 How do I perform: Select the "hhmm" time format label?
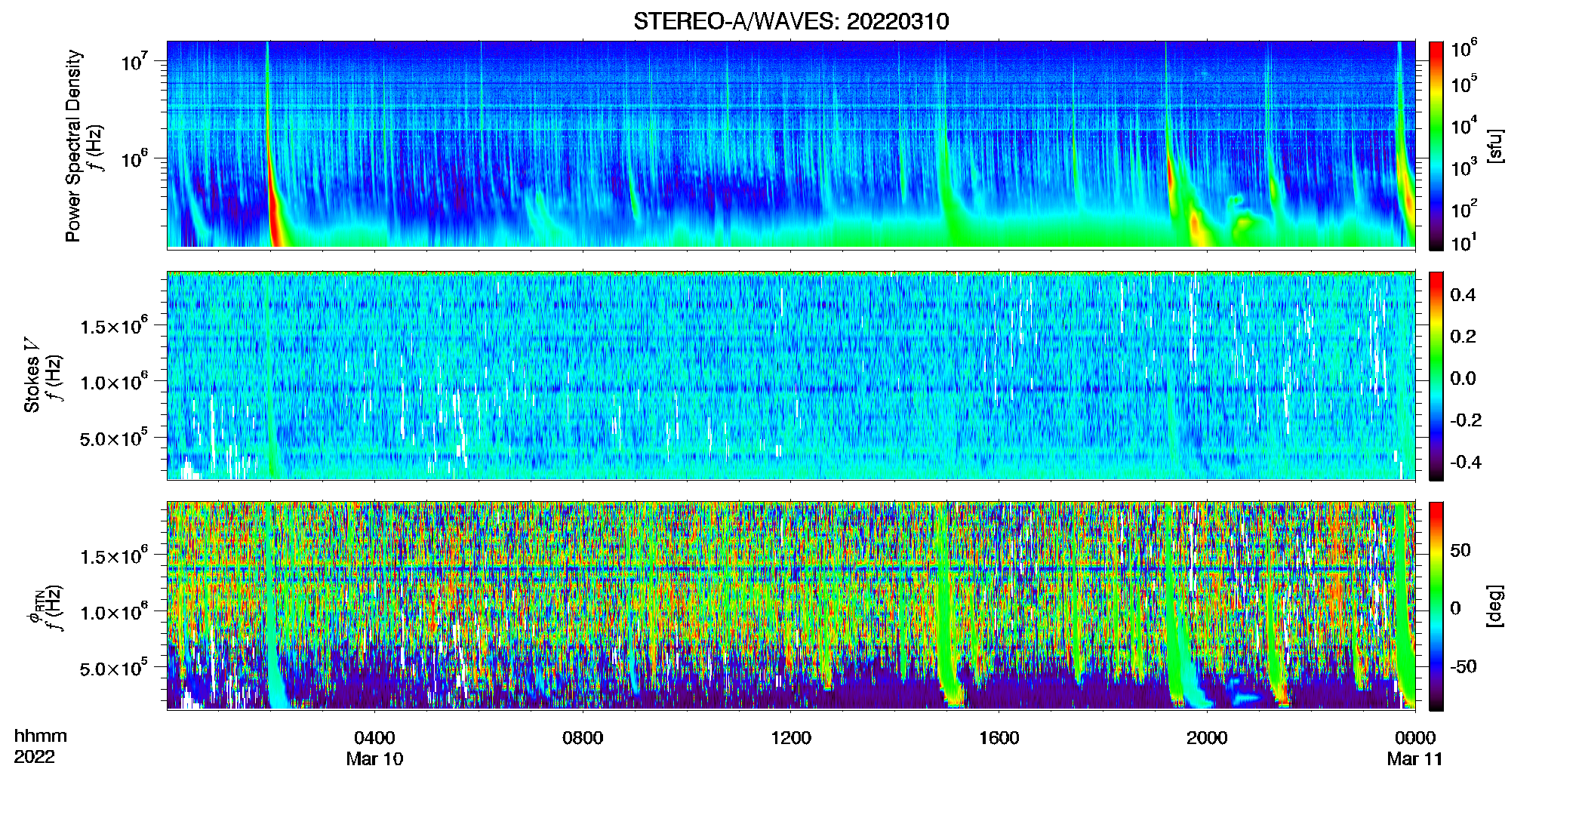pos(41,736)
